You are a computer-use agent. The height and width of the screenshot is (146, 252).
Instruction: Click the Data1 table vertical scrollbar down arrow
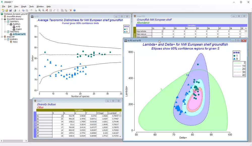coord(120,136)
